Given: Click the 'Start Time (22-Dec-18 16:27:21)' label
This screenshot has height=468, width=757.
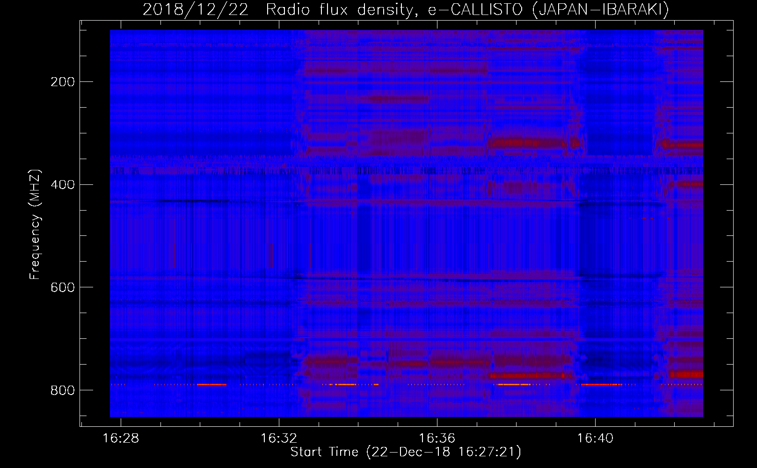Looking at the screenshot, I should 406,452.
